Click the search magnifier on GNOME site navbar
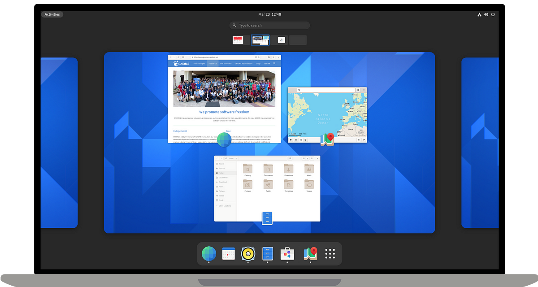This screenshot has width=538, height=287. 274,63
